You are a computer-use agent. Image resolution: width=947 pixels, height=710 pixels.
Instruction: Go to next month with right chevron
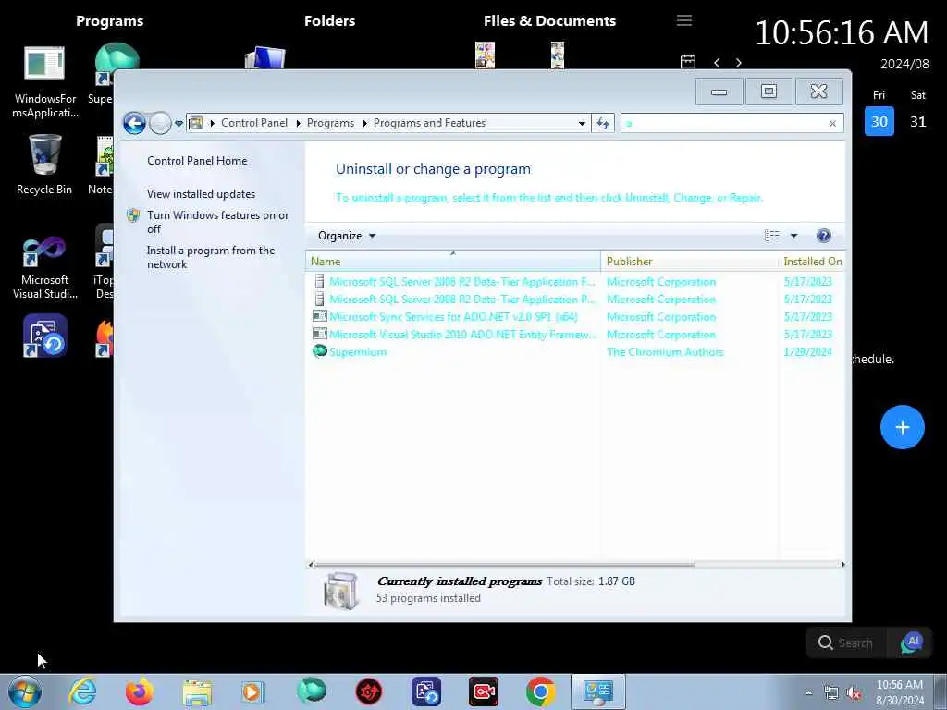[738, 63]
